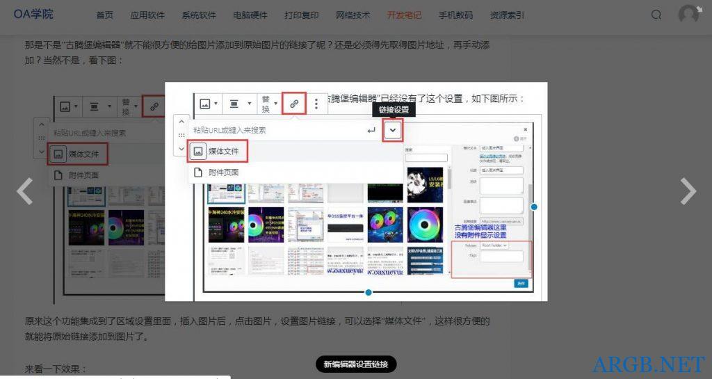This screenshot has width=712, height=379.
Task: Click the alignment icon in lightbox toolbar
Action: pos(234,104)
